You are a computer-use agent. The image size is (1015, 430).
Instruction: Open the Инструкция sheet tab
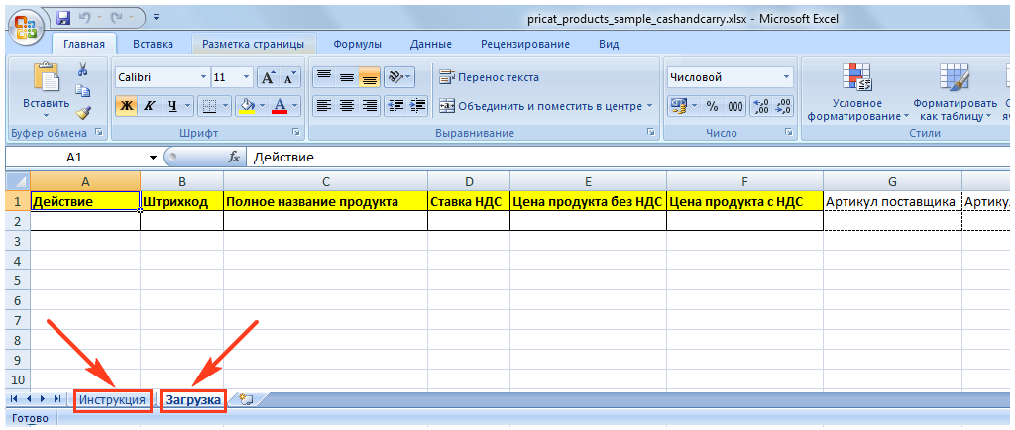(113, 399)
